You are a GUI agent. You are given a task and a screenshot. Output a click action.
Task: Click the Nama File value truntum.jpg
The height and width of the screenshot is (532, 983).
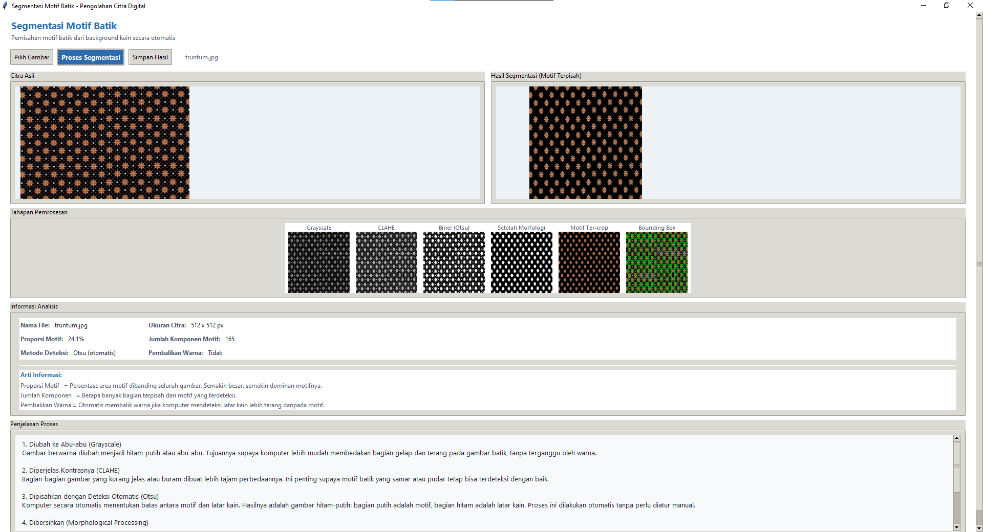pyautogui.click(x=71, y=325)
